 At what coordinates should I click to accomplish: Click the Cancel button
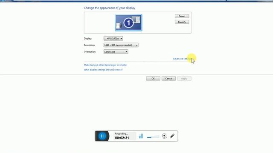point(168,79)
